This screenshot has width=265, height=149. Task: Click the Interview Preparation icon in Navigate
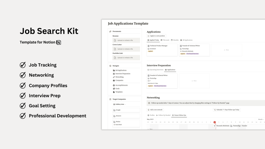114,74
